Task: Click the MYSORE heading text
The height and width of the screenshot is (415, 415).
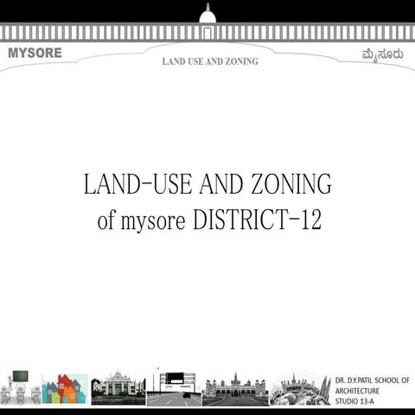Action: click(x=35, y=53)
